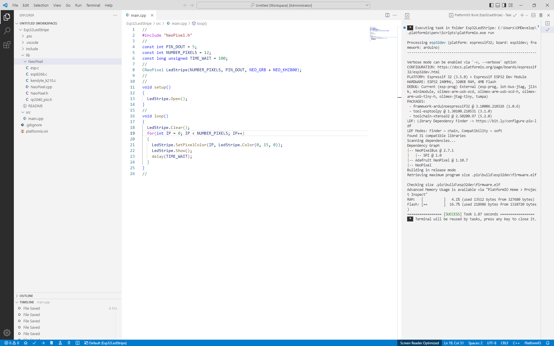Open the Explorer view in activity bar
Image resolution: width=554 pixels, height=346 pixels.
coord(7,17)
